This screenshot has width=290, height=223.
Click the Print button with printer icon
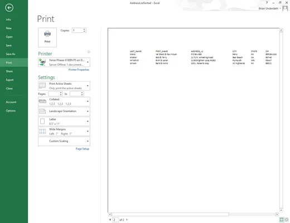click(47, 37)
